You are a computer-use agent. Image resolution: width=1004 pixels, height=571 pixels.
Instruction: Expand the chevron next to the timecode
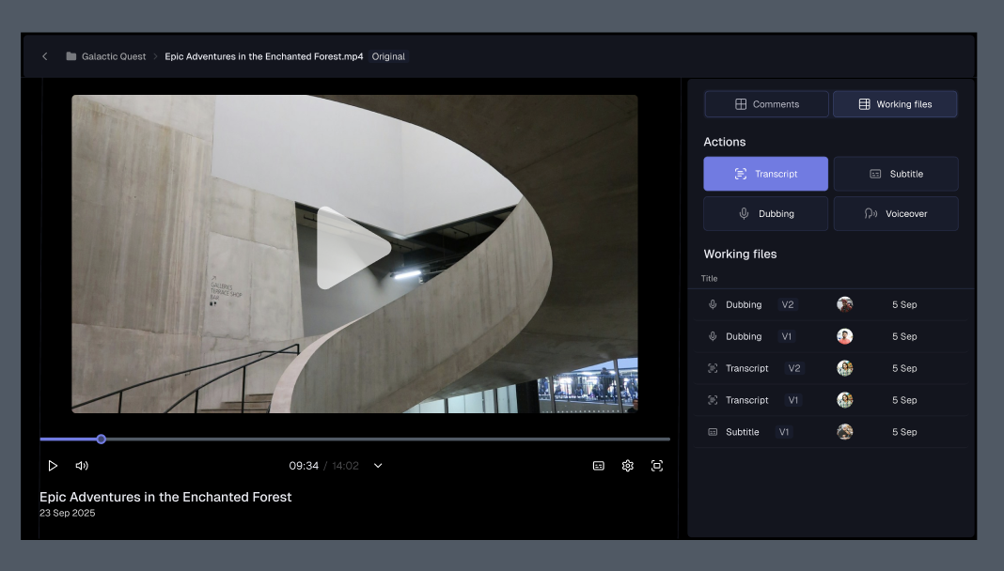(378, 466)
